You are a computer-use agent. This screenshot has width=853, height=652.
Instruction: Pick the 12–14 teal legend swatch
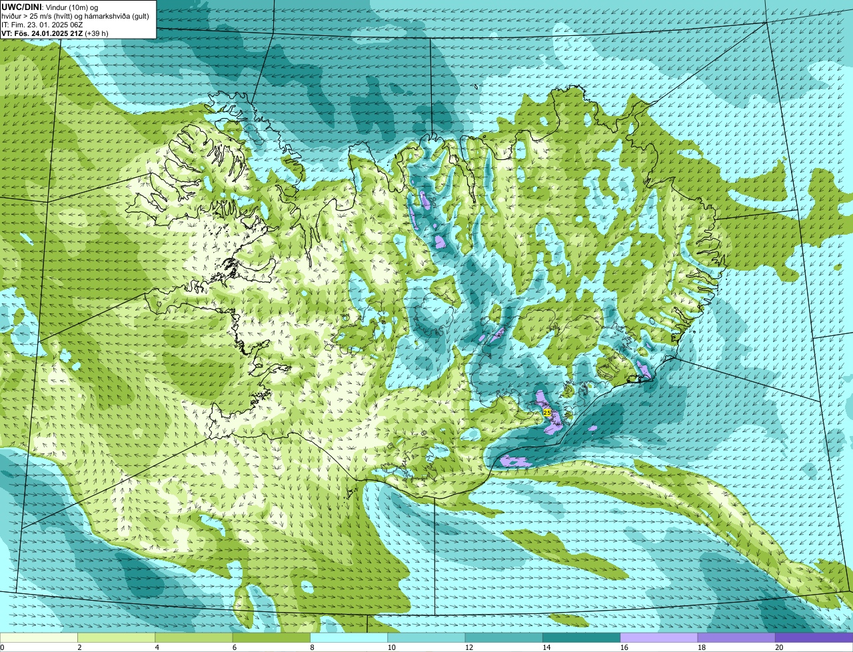click(504, 638)
